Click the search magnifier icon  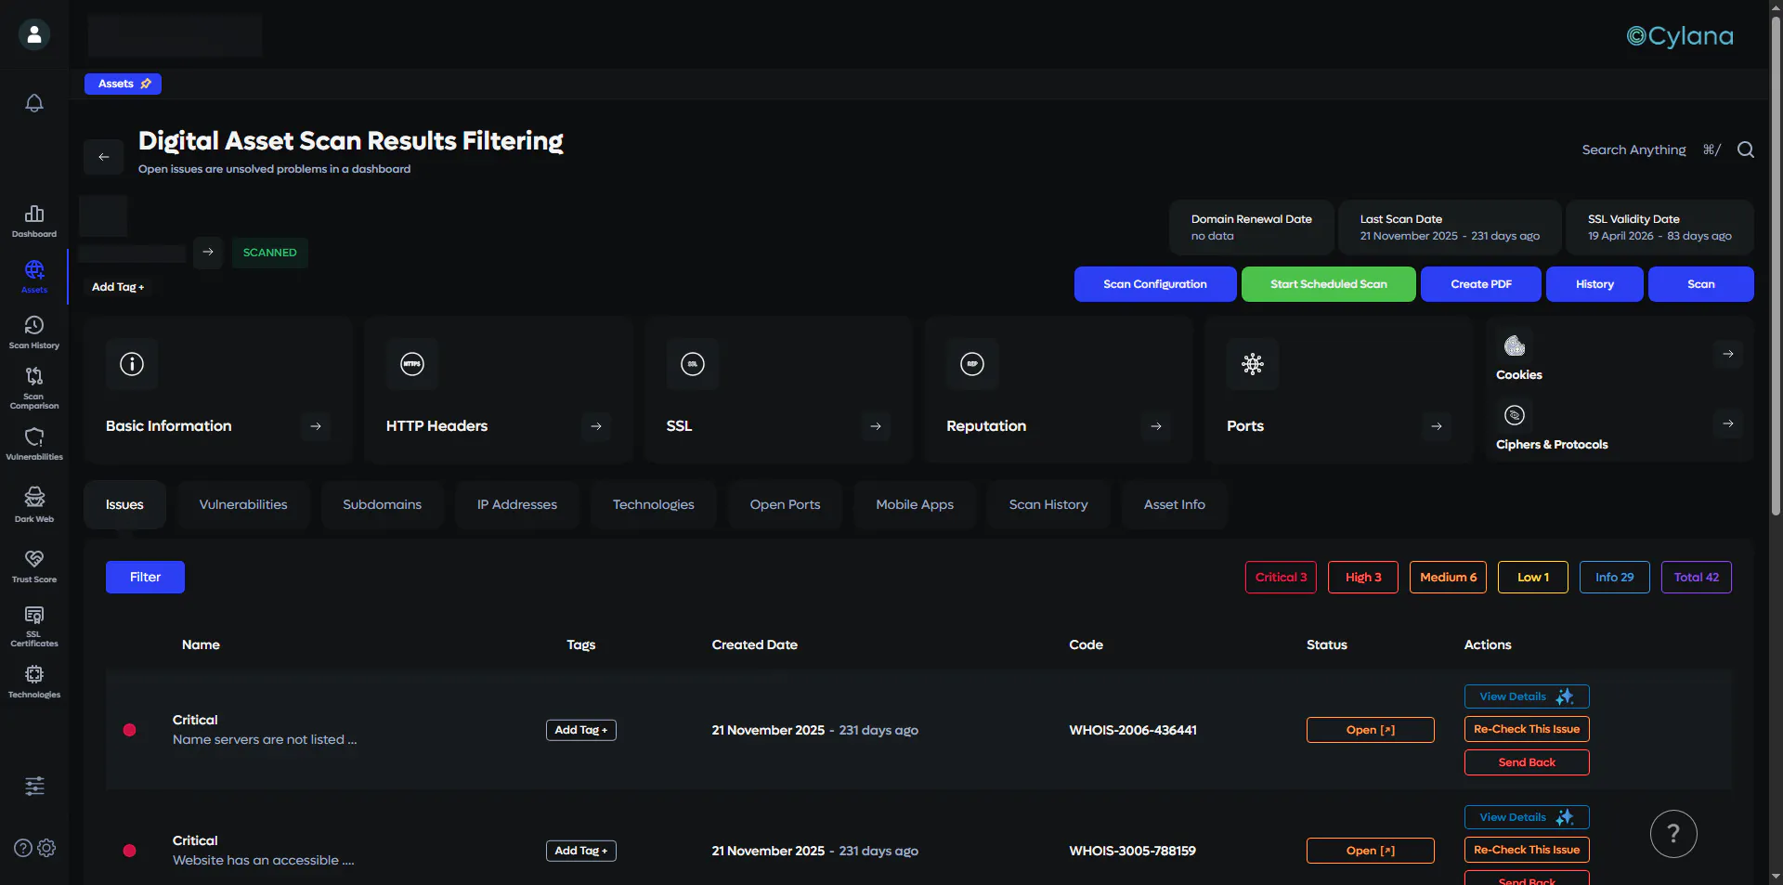(1746, 150)
